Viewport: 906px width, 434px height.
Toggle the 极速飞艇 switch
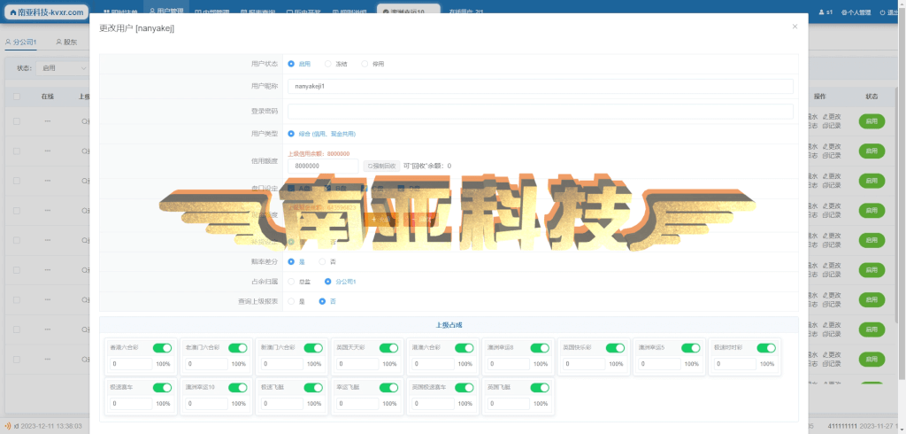(313, 387)
